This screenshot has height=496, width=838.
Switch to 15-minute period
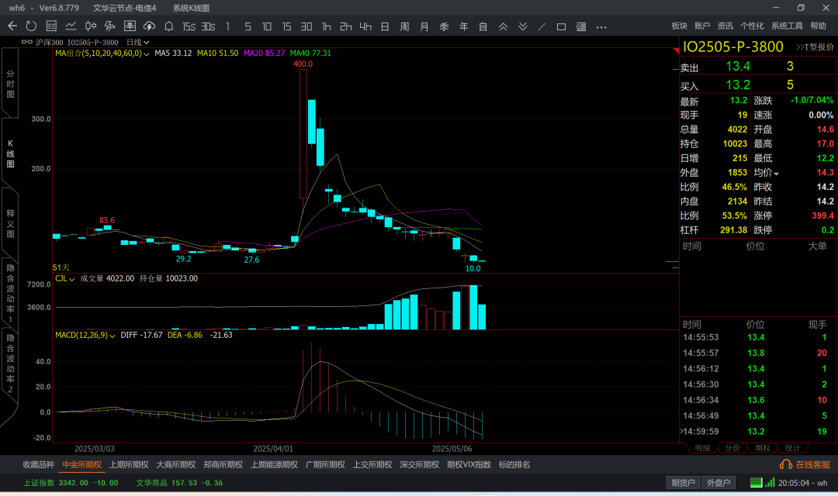click(x=286, y=26)
